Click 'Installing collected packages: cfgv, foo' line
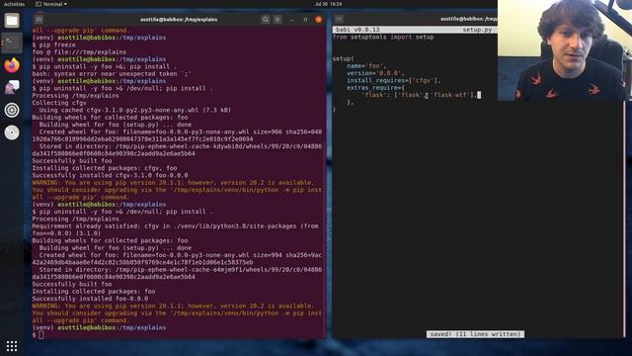This screenshot has width=632, height=356. click(105, 168)
